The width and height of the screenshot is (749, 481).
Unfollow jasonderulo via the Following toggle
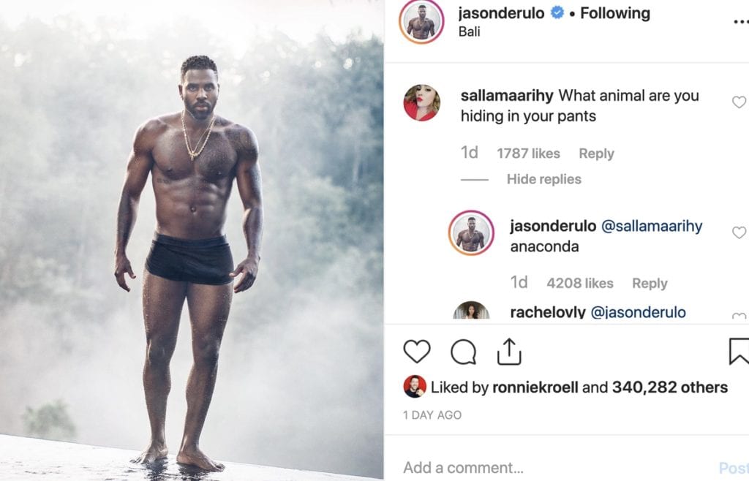click(614, 12)
